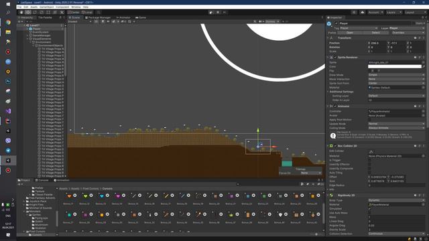Toggle Player active checkbox

[x=336, y=23]
